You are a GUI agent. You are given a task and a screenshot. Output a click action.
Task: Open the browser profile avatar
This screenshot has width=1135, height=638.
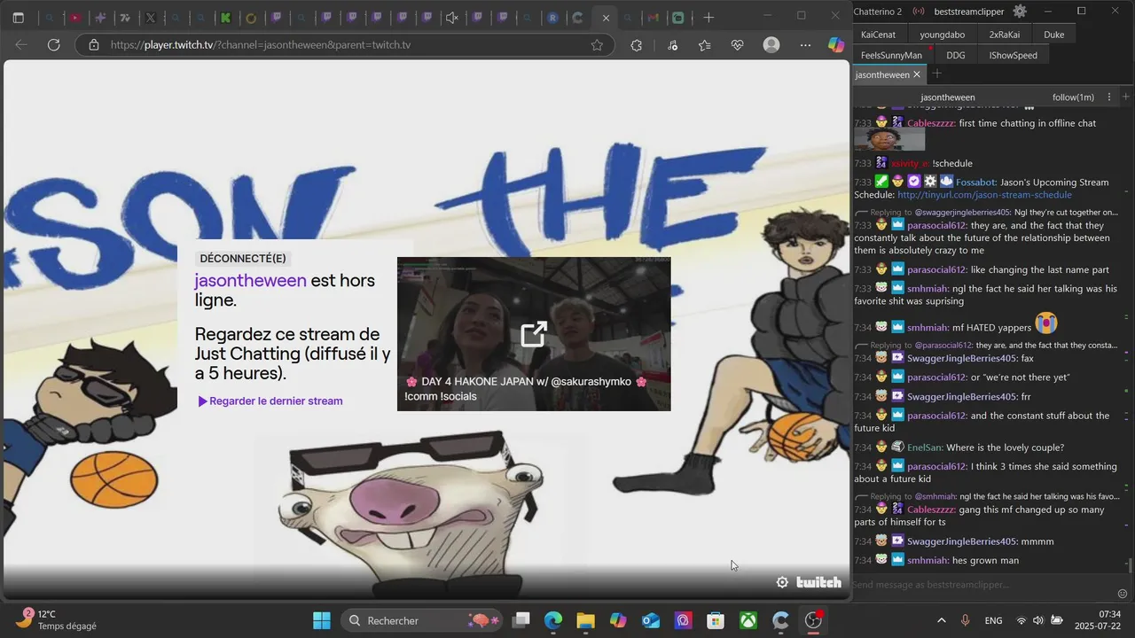tap(771, 44)
